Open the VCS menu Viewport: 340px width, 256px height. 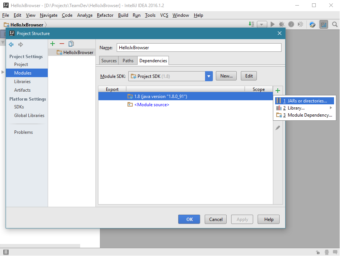(x=164, y=15)
